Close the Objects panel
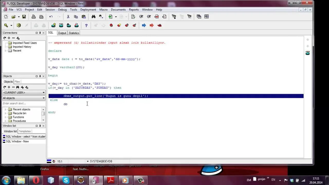This screenshot has width=329, height=185. pos(43,76)
